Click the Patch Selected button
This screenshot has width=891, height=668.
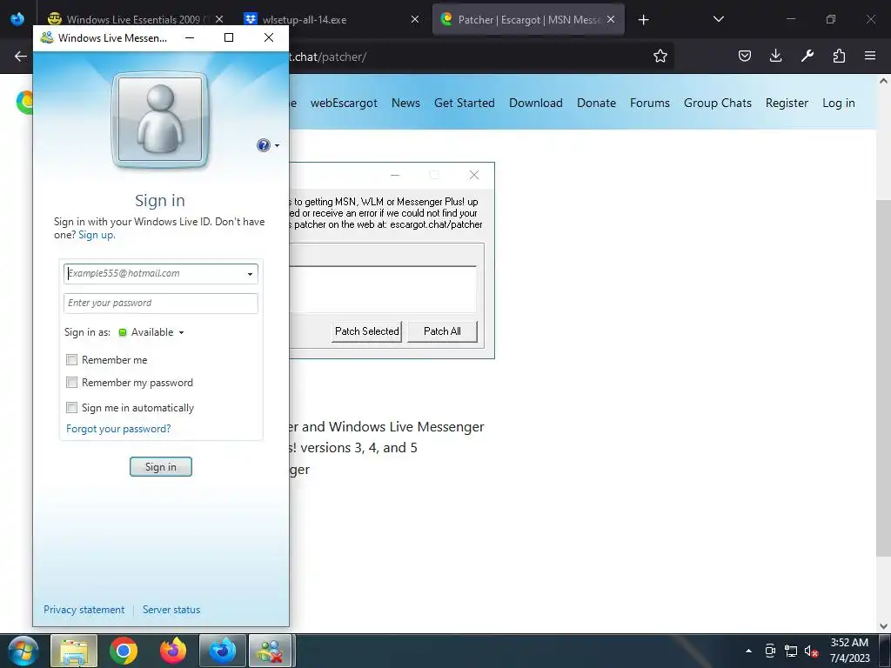pyautogui.click(x=366, y=331)
